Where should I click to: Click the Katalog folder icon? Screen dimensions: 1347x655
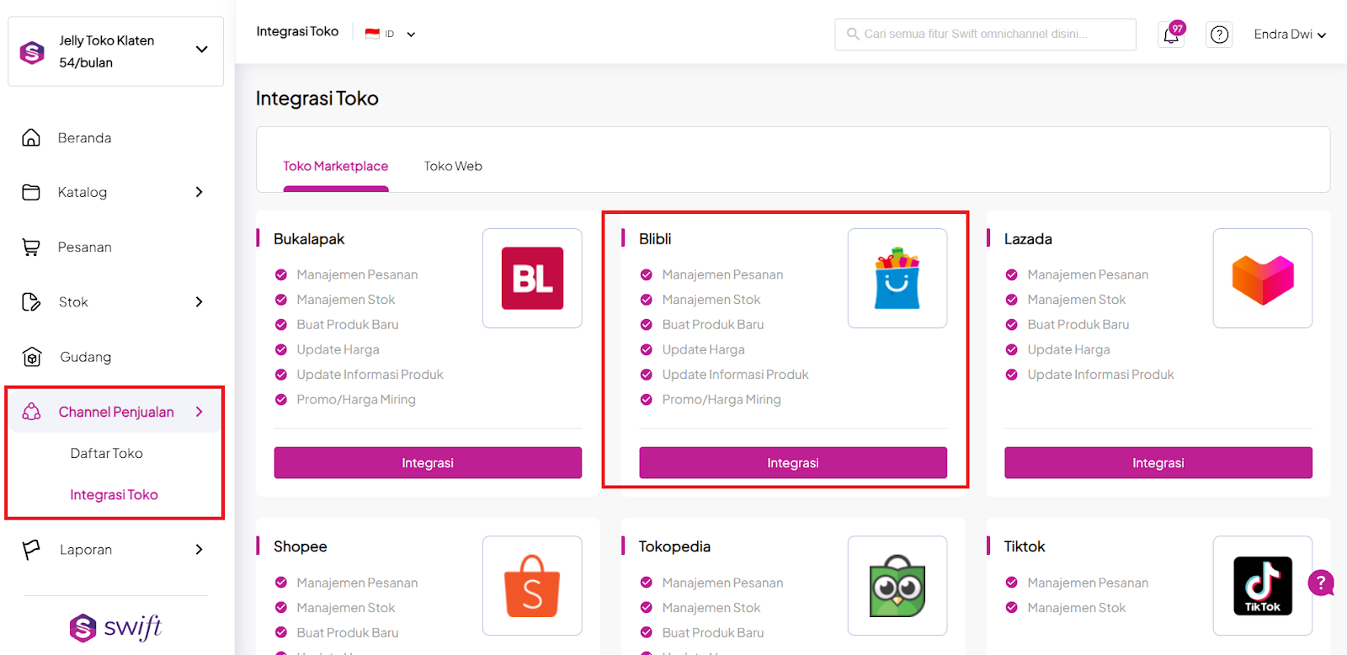[x=31, y=192]
